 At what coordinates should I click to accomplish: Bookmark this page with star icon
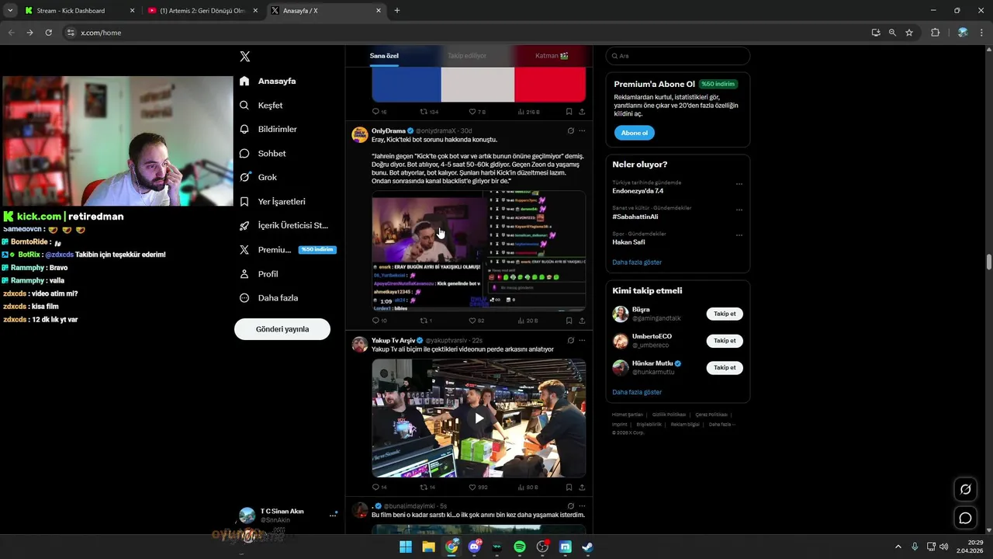(x=909, y=33)
